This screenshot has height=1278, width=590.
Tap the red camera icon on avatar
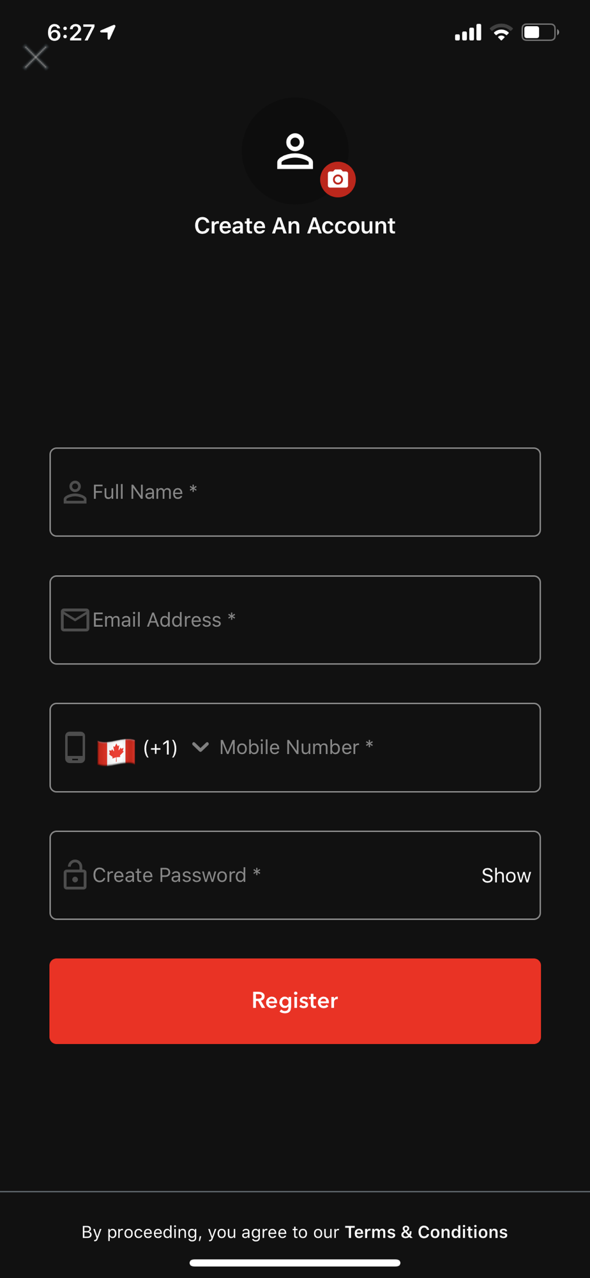(338, 180)
